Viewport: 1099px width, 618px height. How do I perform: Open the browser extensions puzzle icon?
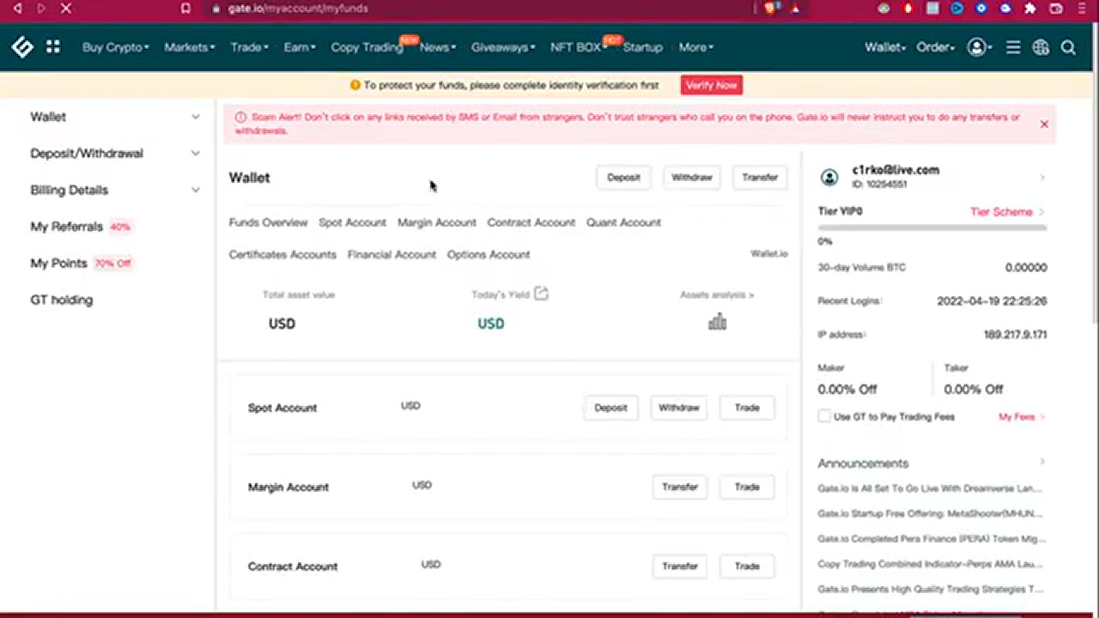pos(1030,9)
